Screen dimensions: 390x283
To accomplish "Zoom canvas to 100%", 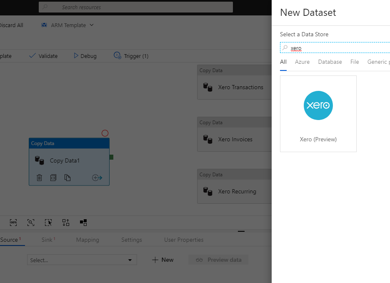I will point(13,223).
